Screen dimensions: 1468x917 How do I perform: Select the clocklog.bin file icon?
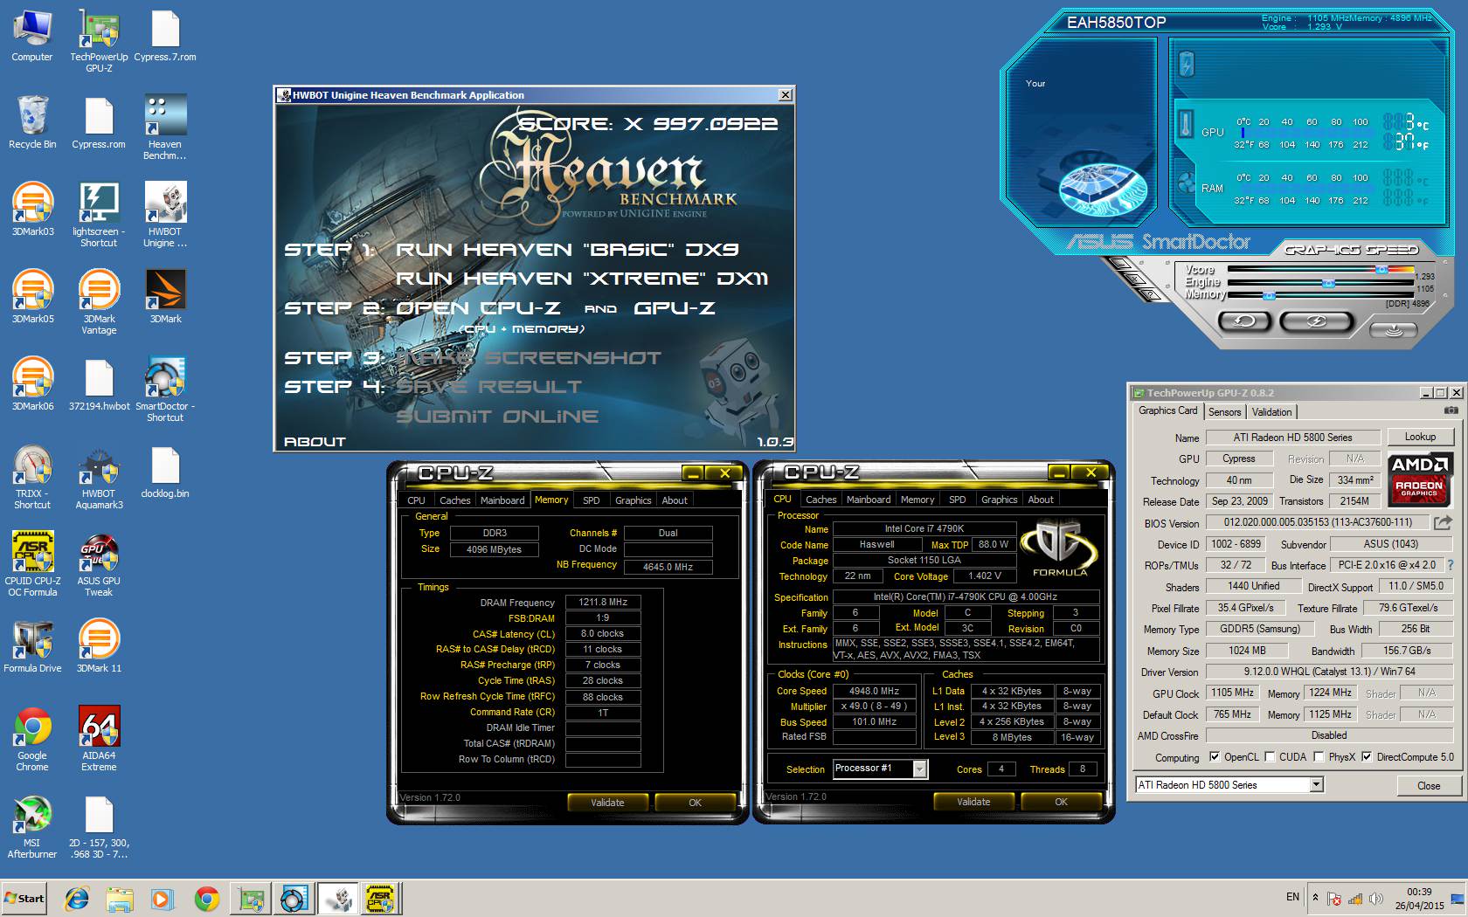point(164,472)
